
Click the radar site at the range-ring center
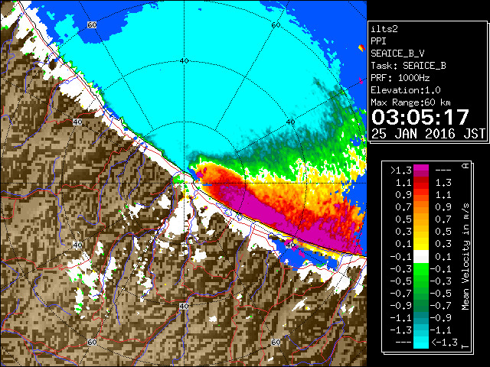(x=184, y=183)
